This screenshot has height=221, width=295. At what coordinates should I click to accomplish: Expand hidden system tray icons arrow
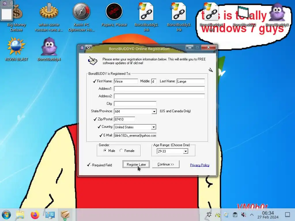pyautogui.click(x=252, y=214)
